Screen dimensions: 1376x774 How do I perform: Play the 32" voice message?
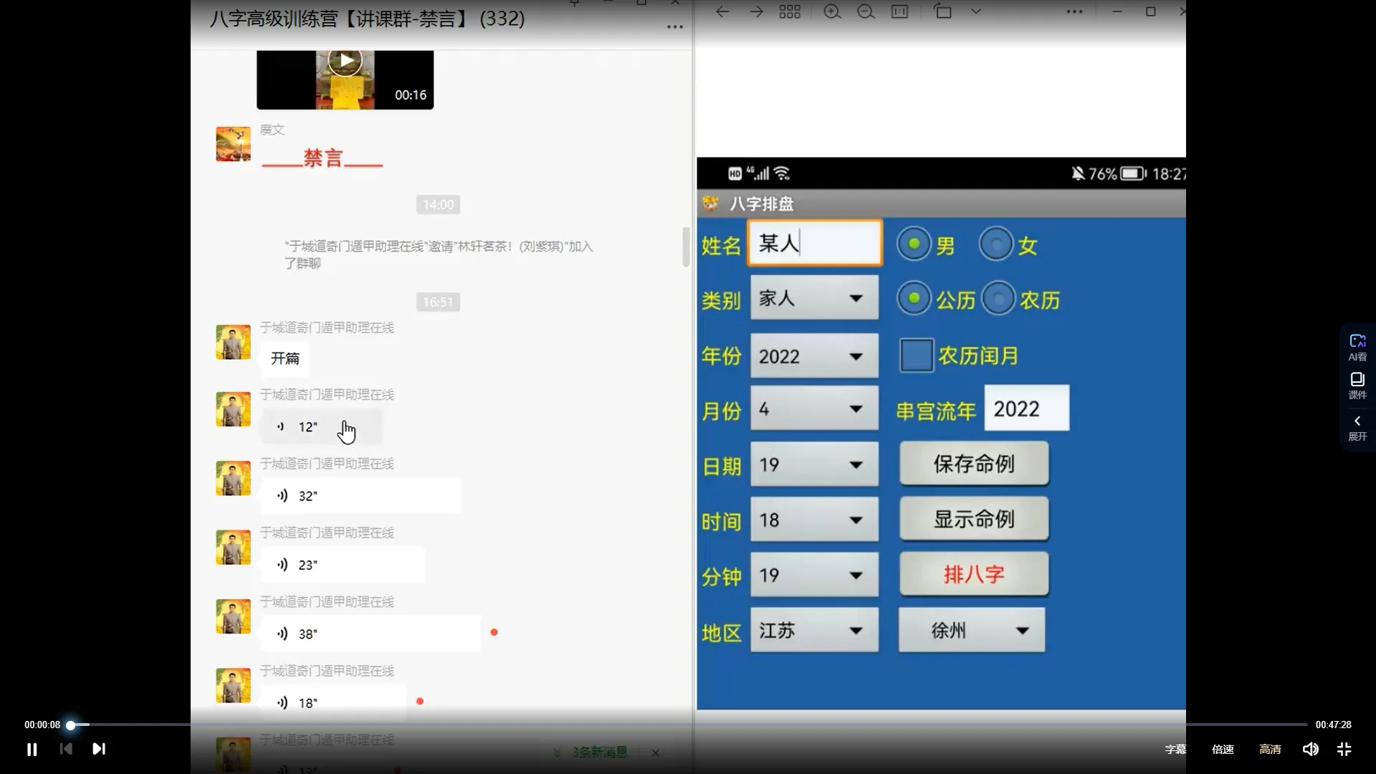tap(360, 496)
